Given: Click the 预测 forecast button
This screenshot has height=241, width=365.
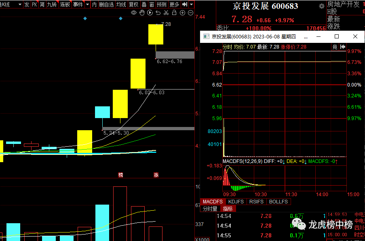Looking at the screenshot, I should click(x=161, y=4).
